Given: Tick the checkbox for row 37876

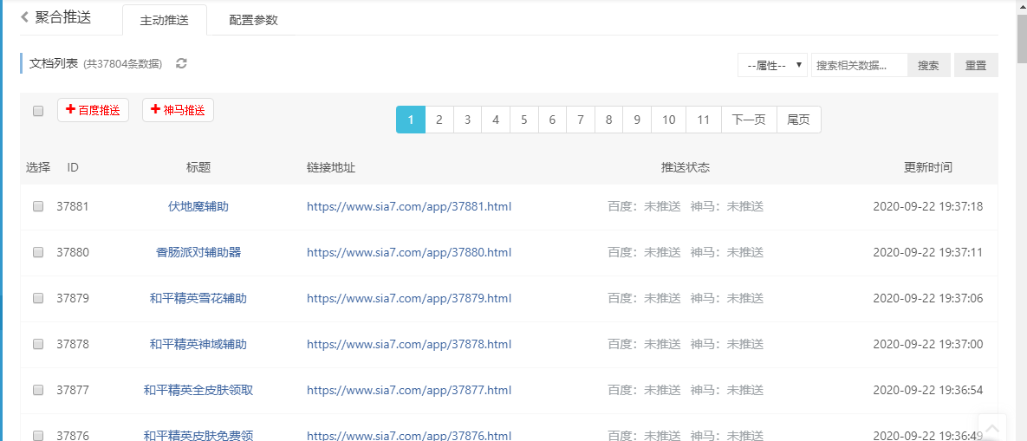Looking at the screenshot, I should point(38,435).
